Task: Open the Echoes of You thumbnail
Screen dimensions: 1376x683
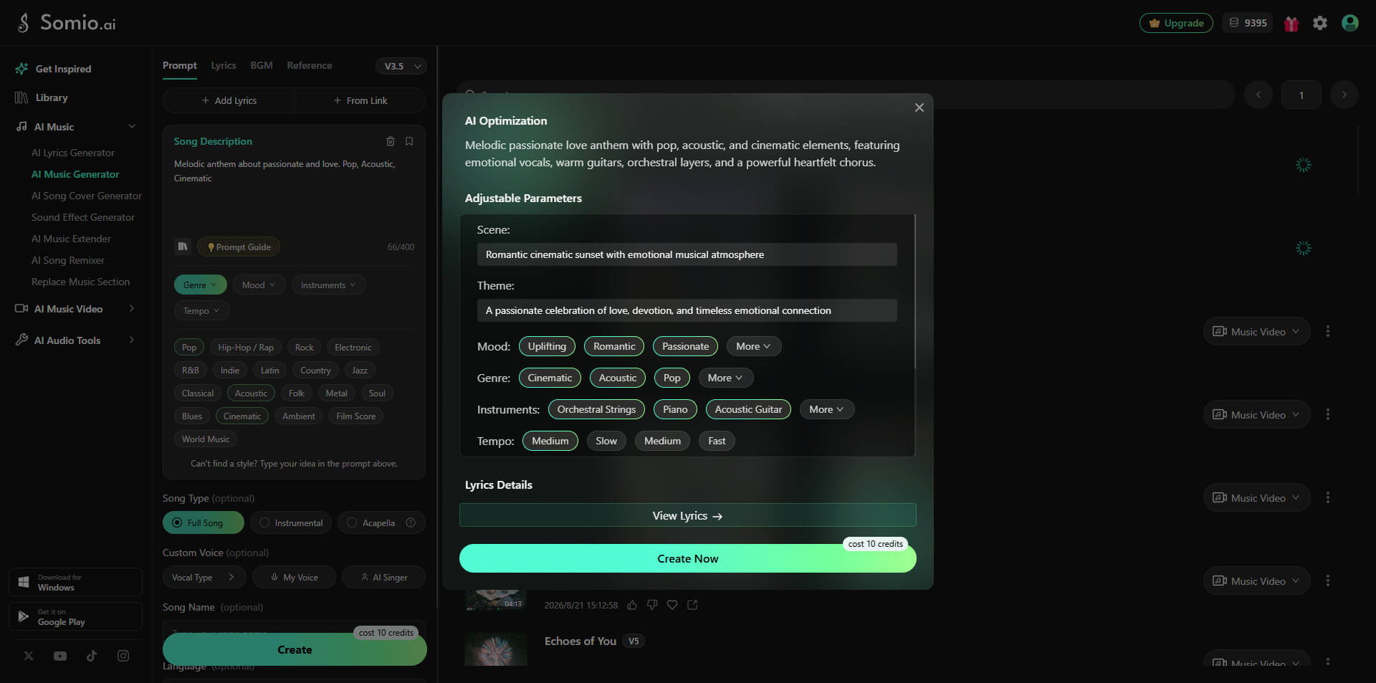Action: point(496,648)
